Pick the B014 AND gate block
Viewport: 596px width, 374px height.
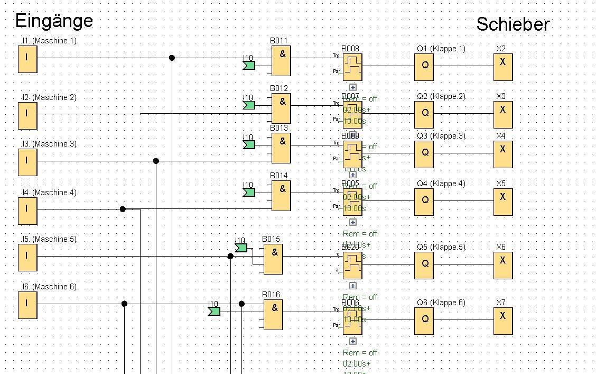click(281, 195)
